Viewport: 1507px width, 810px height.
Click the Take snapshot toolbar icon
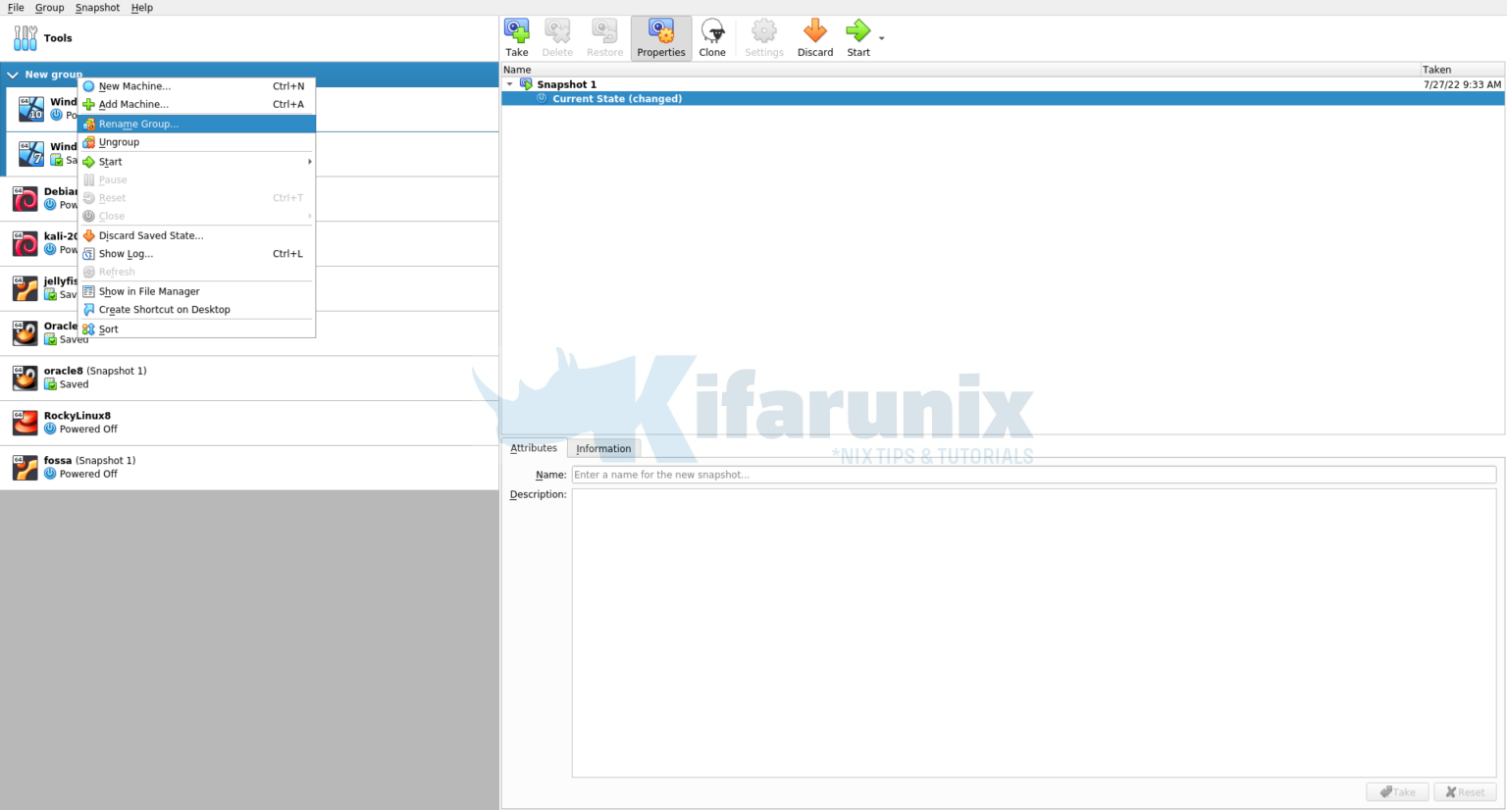click(516, 38)
